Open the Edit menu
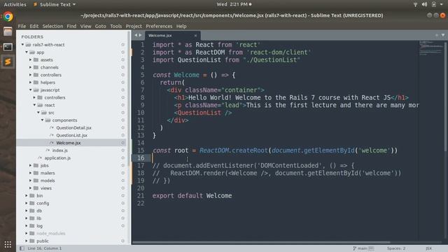 34,26
